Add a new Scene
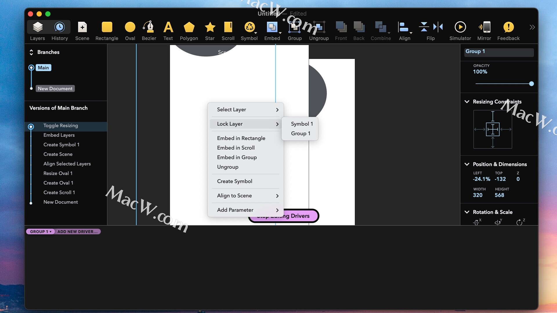Screen dimensions: 557x313 click(82, 28)
